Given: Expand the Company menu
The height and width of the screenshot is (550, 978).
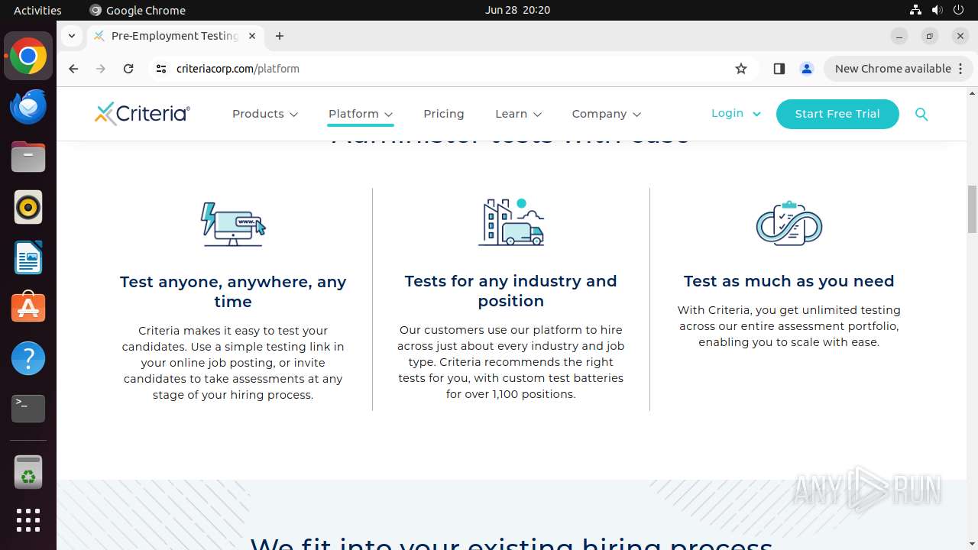Looking at the screenshot, I should click(x=607, y=114).
